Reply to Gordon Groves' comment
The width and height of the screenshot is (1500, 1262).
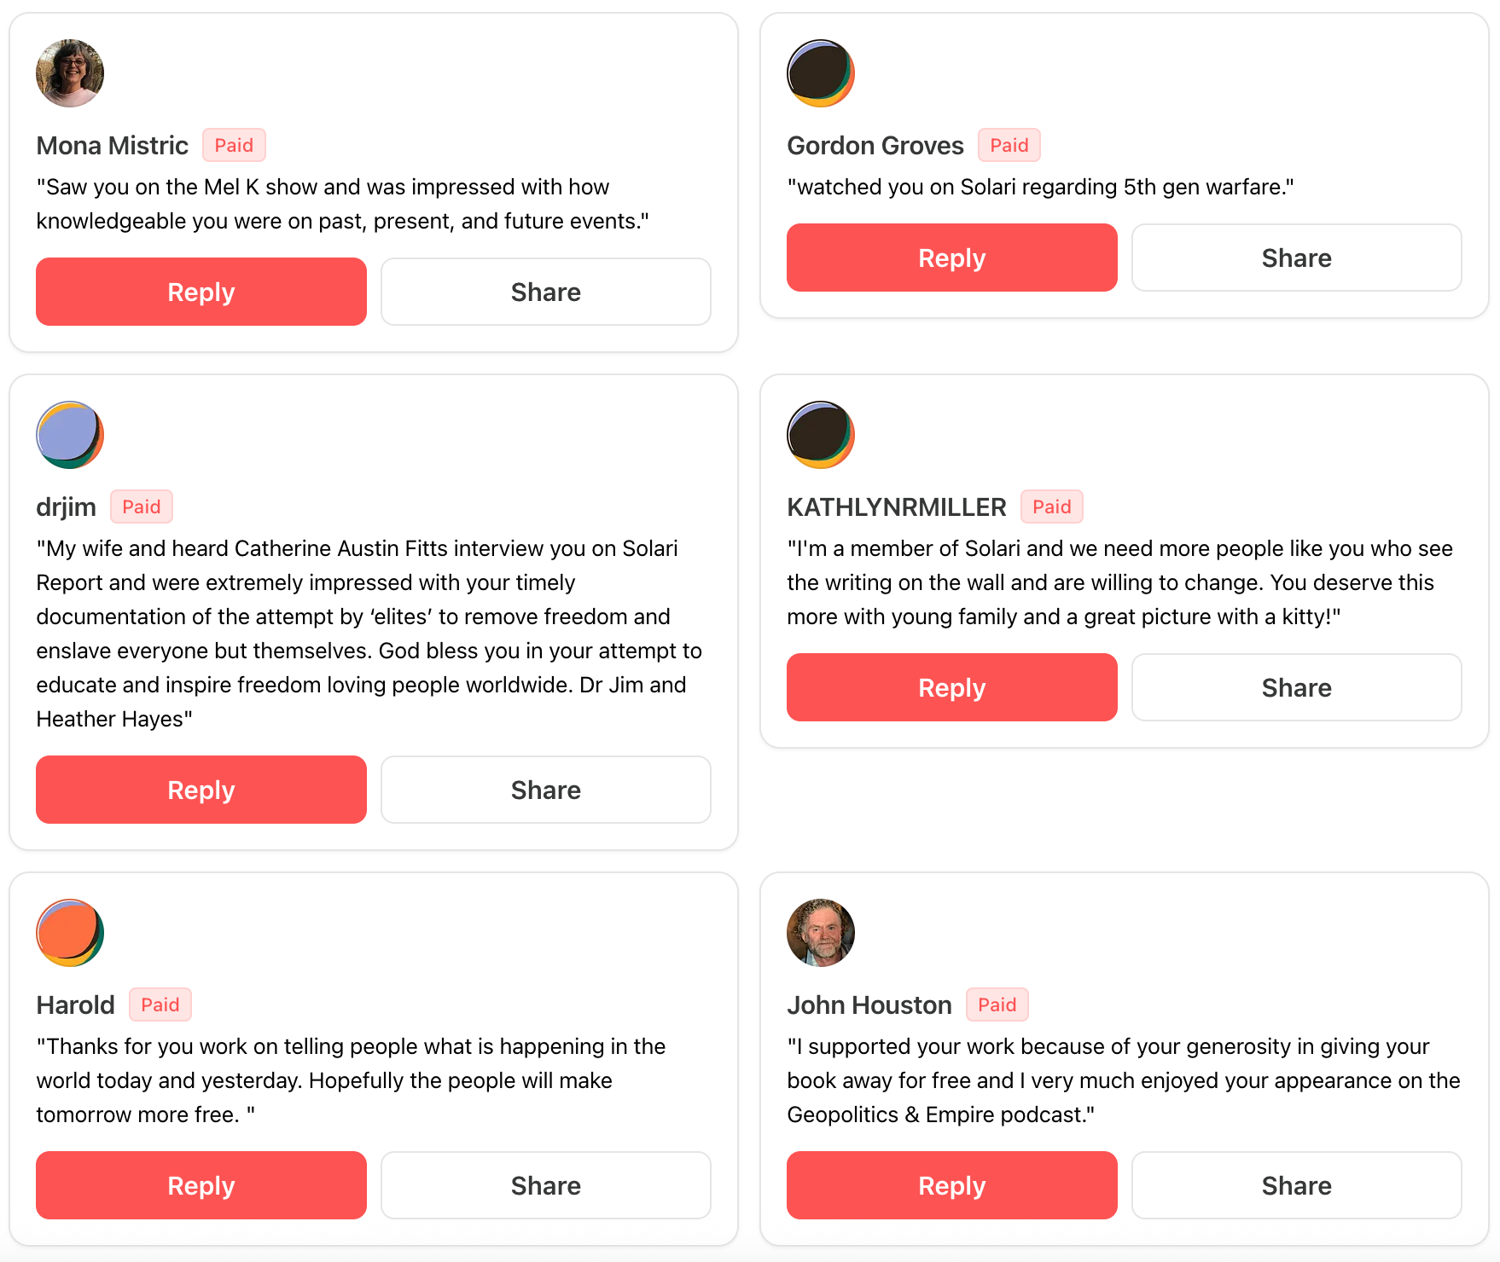[951, 258]
